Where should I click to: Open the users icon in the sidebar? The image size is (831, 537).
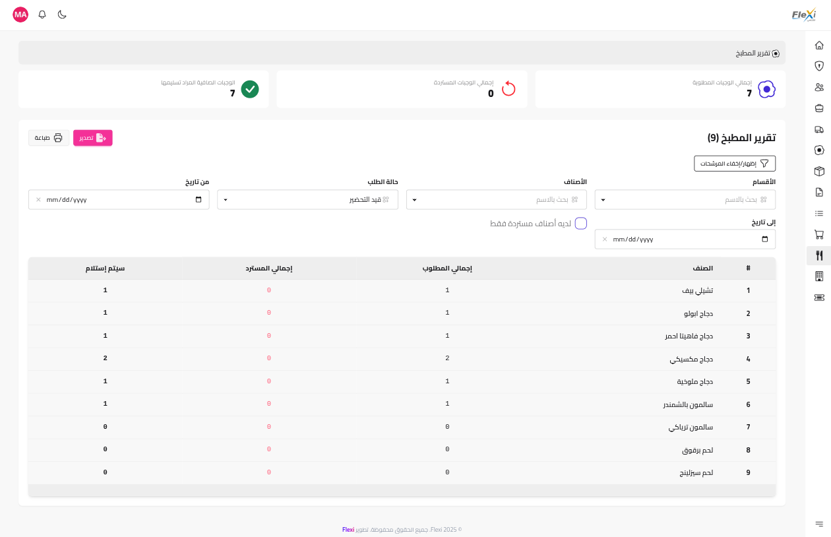819,87
